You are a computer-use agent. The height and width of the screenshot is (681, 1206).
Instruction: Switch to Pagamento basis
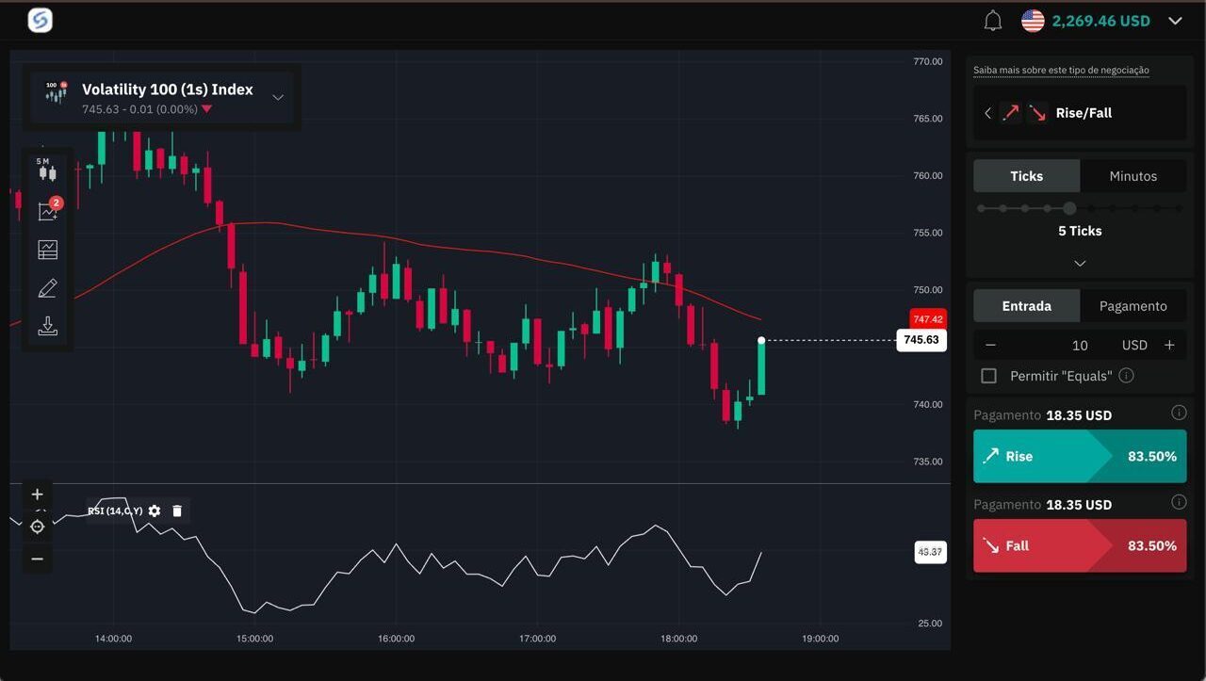pos(1133,306)
